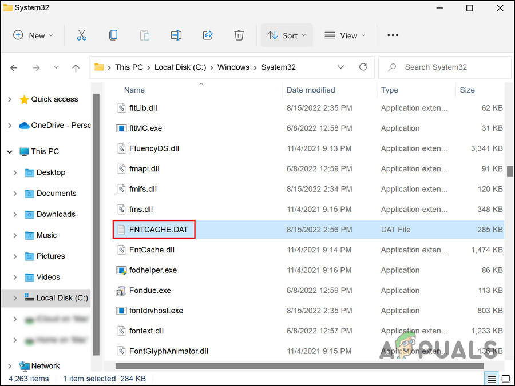This screenshot has width=515, height=386.
Task: Click the Rename icon in toolbar
Action: 176,35
